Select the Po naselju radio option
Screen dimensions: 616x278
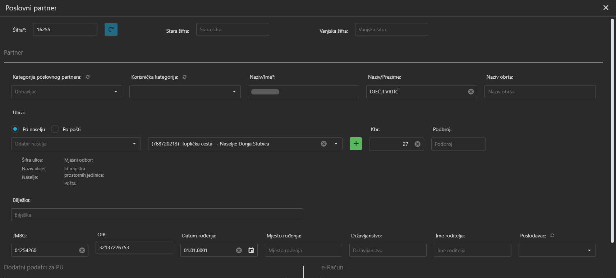point(15,129)
